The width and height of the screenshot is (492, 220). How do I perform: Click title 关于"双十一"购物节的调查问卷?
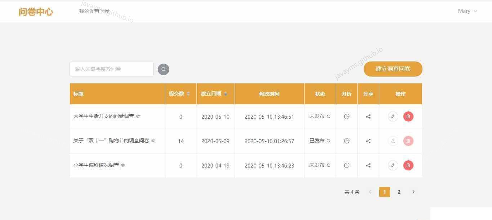click(x=111, y=141)
